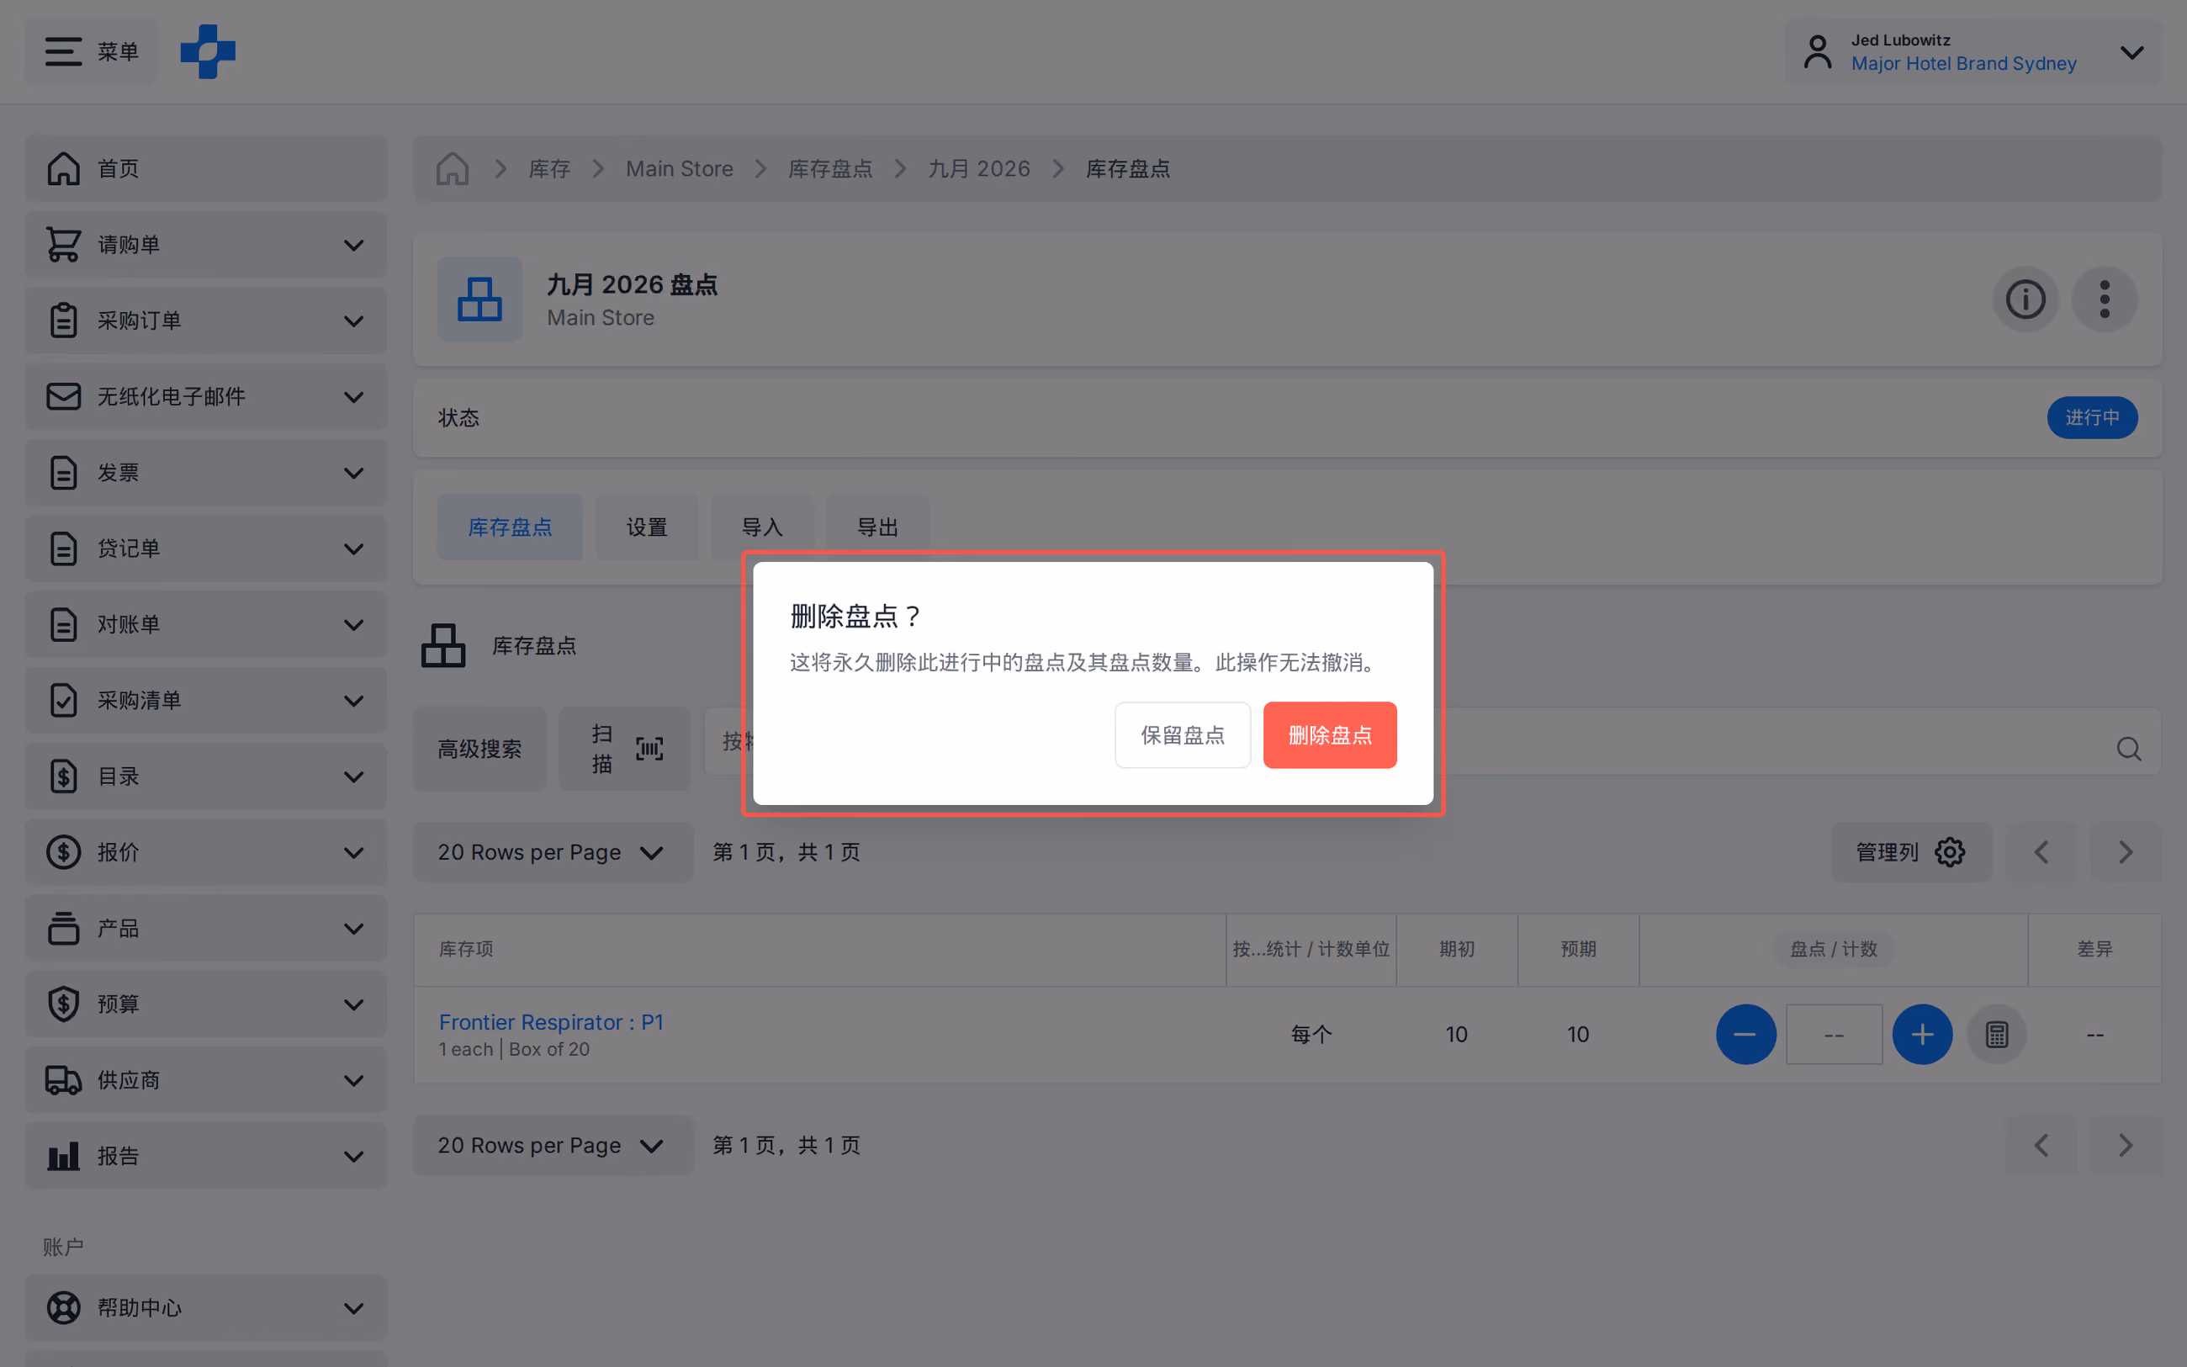Expand the 贷记单 sidebar section
Image resolution: width=2187 pixels, height=1367 pixels.
click(206, 548)
